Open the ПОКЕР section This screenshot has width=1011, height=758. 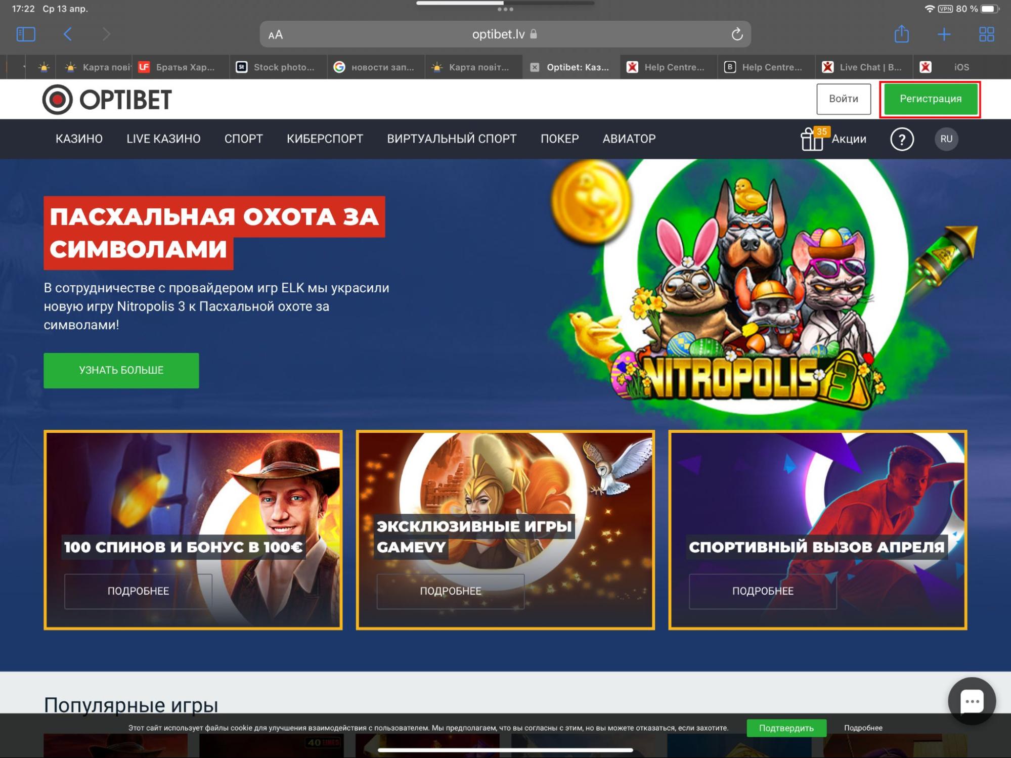tap(559, 139)
